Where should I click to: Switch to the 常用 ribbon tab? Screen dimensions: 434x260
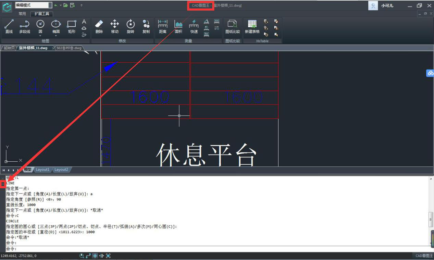pos(22,14)
